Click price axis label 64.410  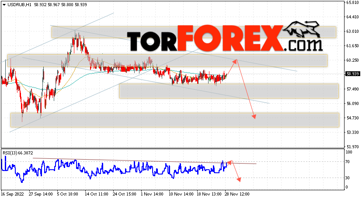pos(352,17)
